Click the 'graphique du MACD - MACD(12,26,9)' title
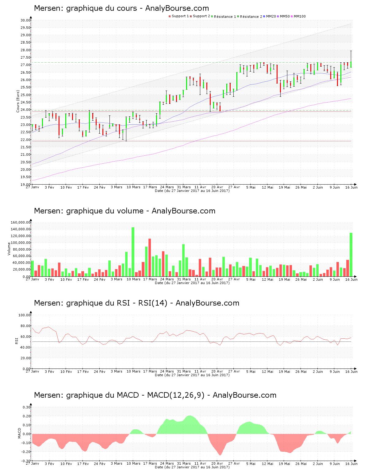Viewport: 368px width, 476px height. (135, 395)
